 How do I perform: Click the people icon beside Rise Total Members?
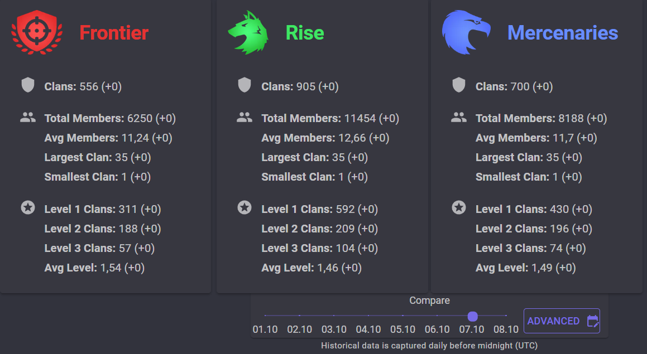(x=245, y=118)
